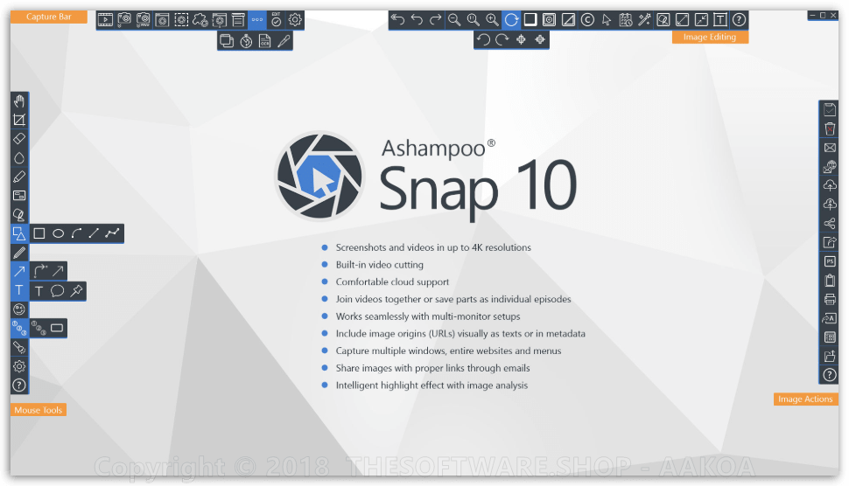
Task: Pick the eraser tool
Action: click(19, 139)
